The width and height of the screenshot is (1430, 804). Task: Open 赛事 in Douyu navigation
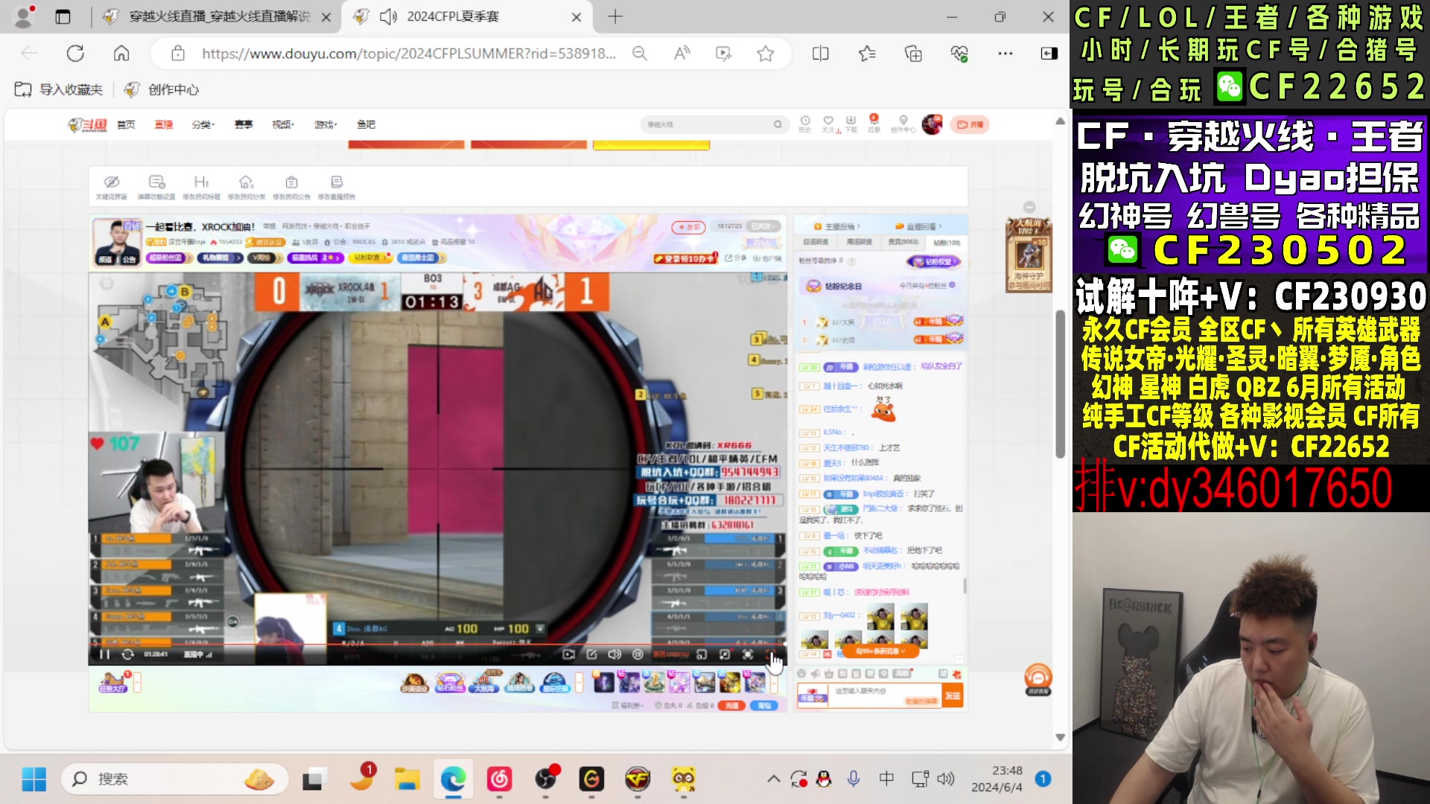coord(244,124)
